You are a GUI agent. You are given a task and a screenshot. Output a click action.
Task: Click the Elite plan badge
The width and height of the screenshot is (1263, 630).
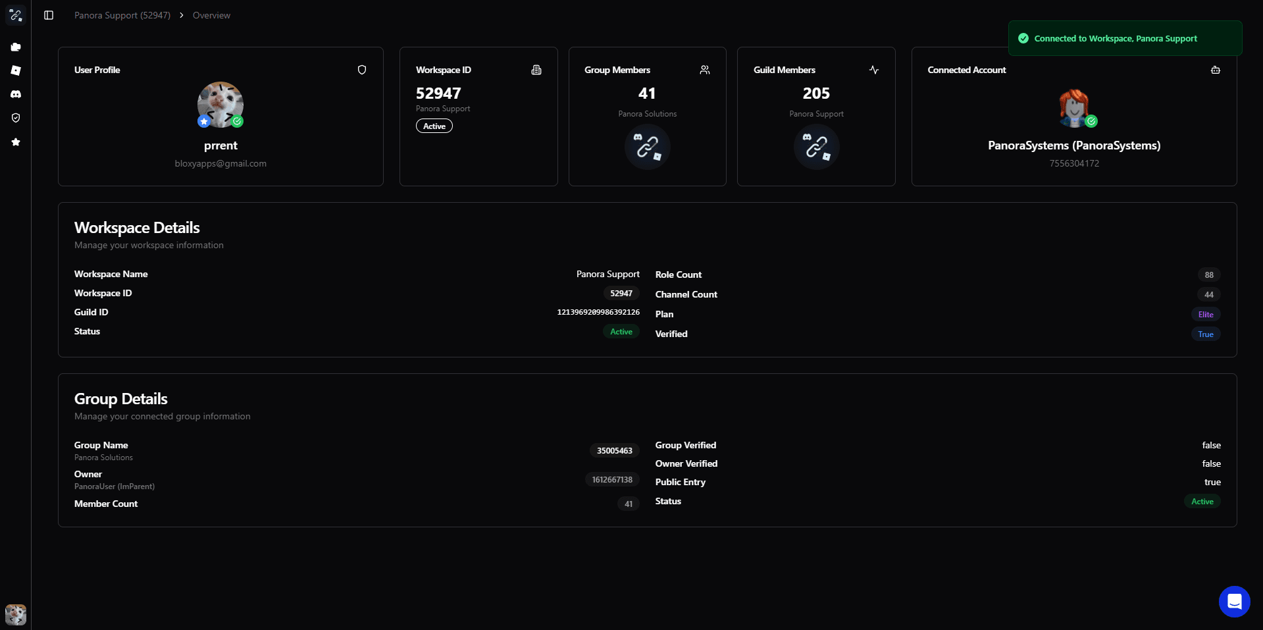(x=1206, y=314)
